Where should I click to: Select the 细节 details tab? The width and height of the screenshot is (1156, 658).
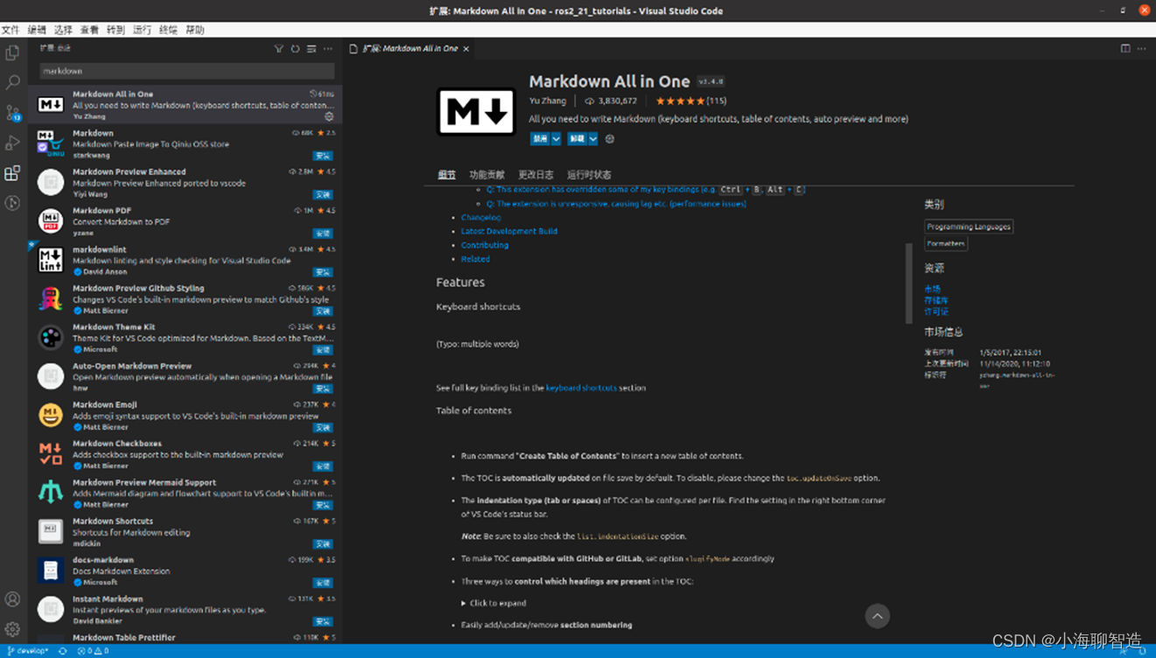tap(446, 175)
